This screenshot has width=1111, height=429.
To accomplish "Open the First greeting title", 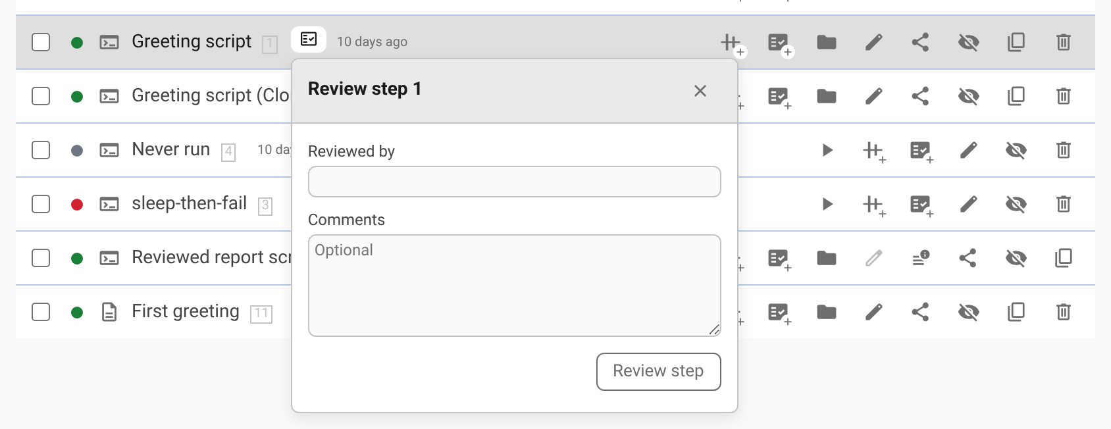I will [x=186, y=311].
